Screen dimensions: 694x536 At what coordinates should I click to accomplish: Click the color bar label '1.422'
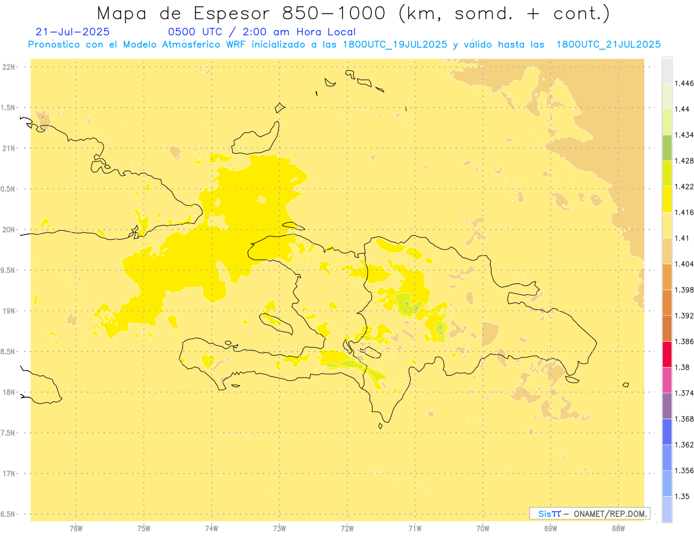tap(684, 187)
